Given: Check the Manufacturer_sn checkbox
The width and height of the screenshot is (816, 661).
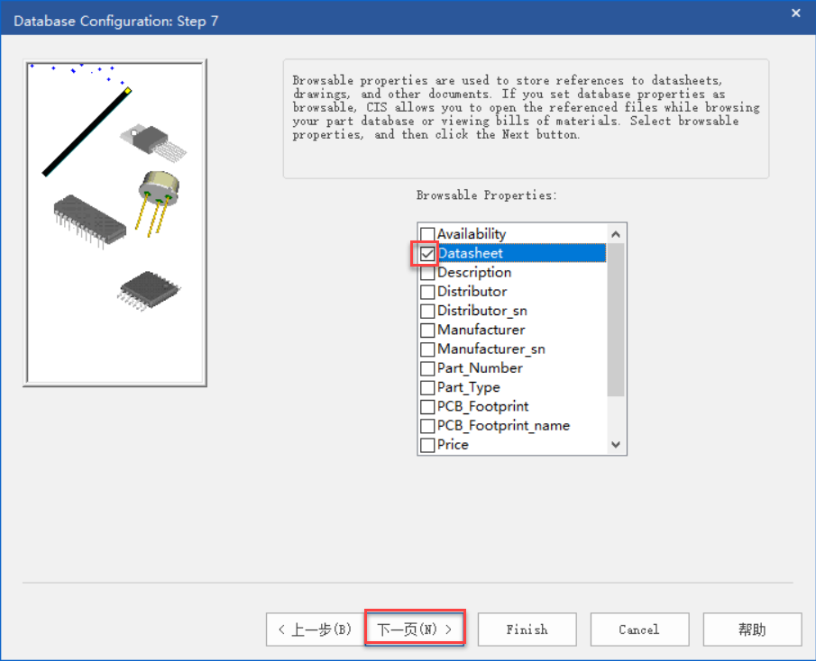Looking at the screenshot, I should coord(427,349).
